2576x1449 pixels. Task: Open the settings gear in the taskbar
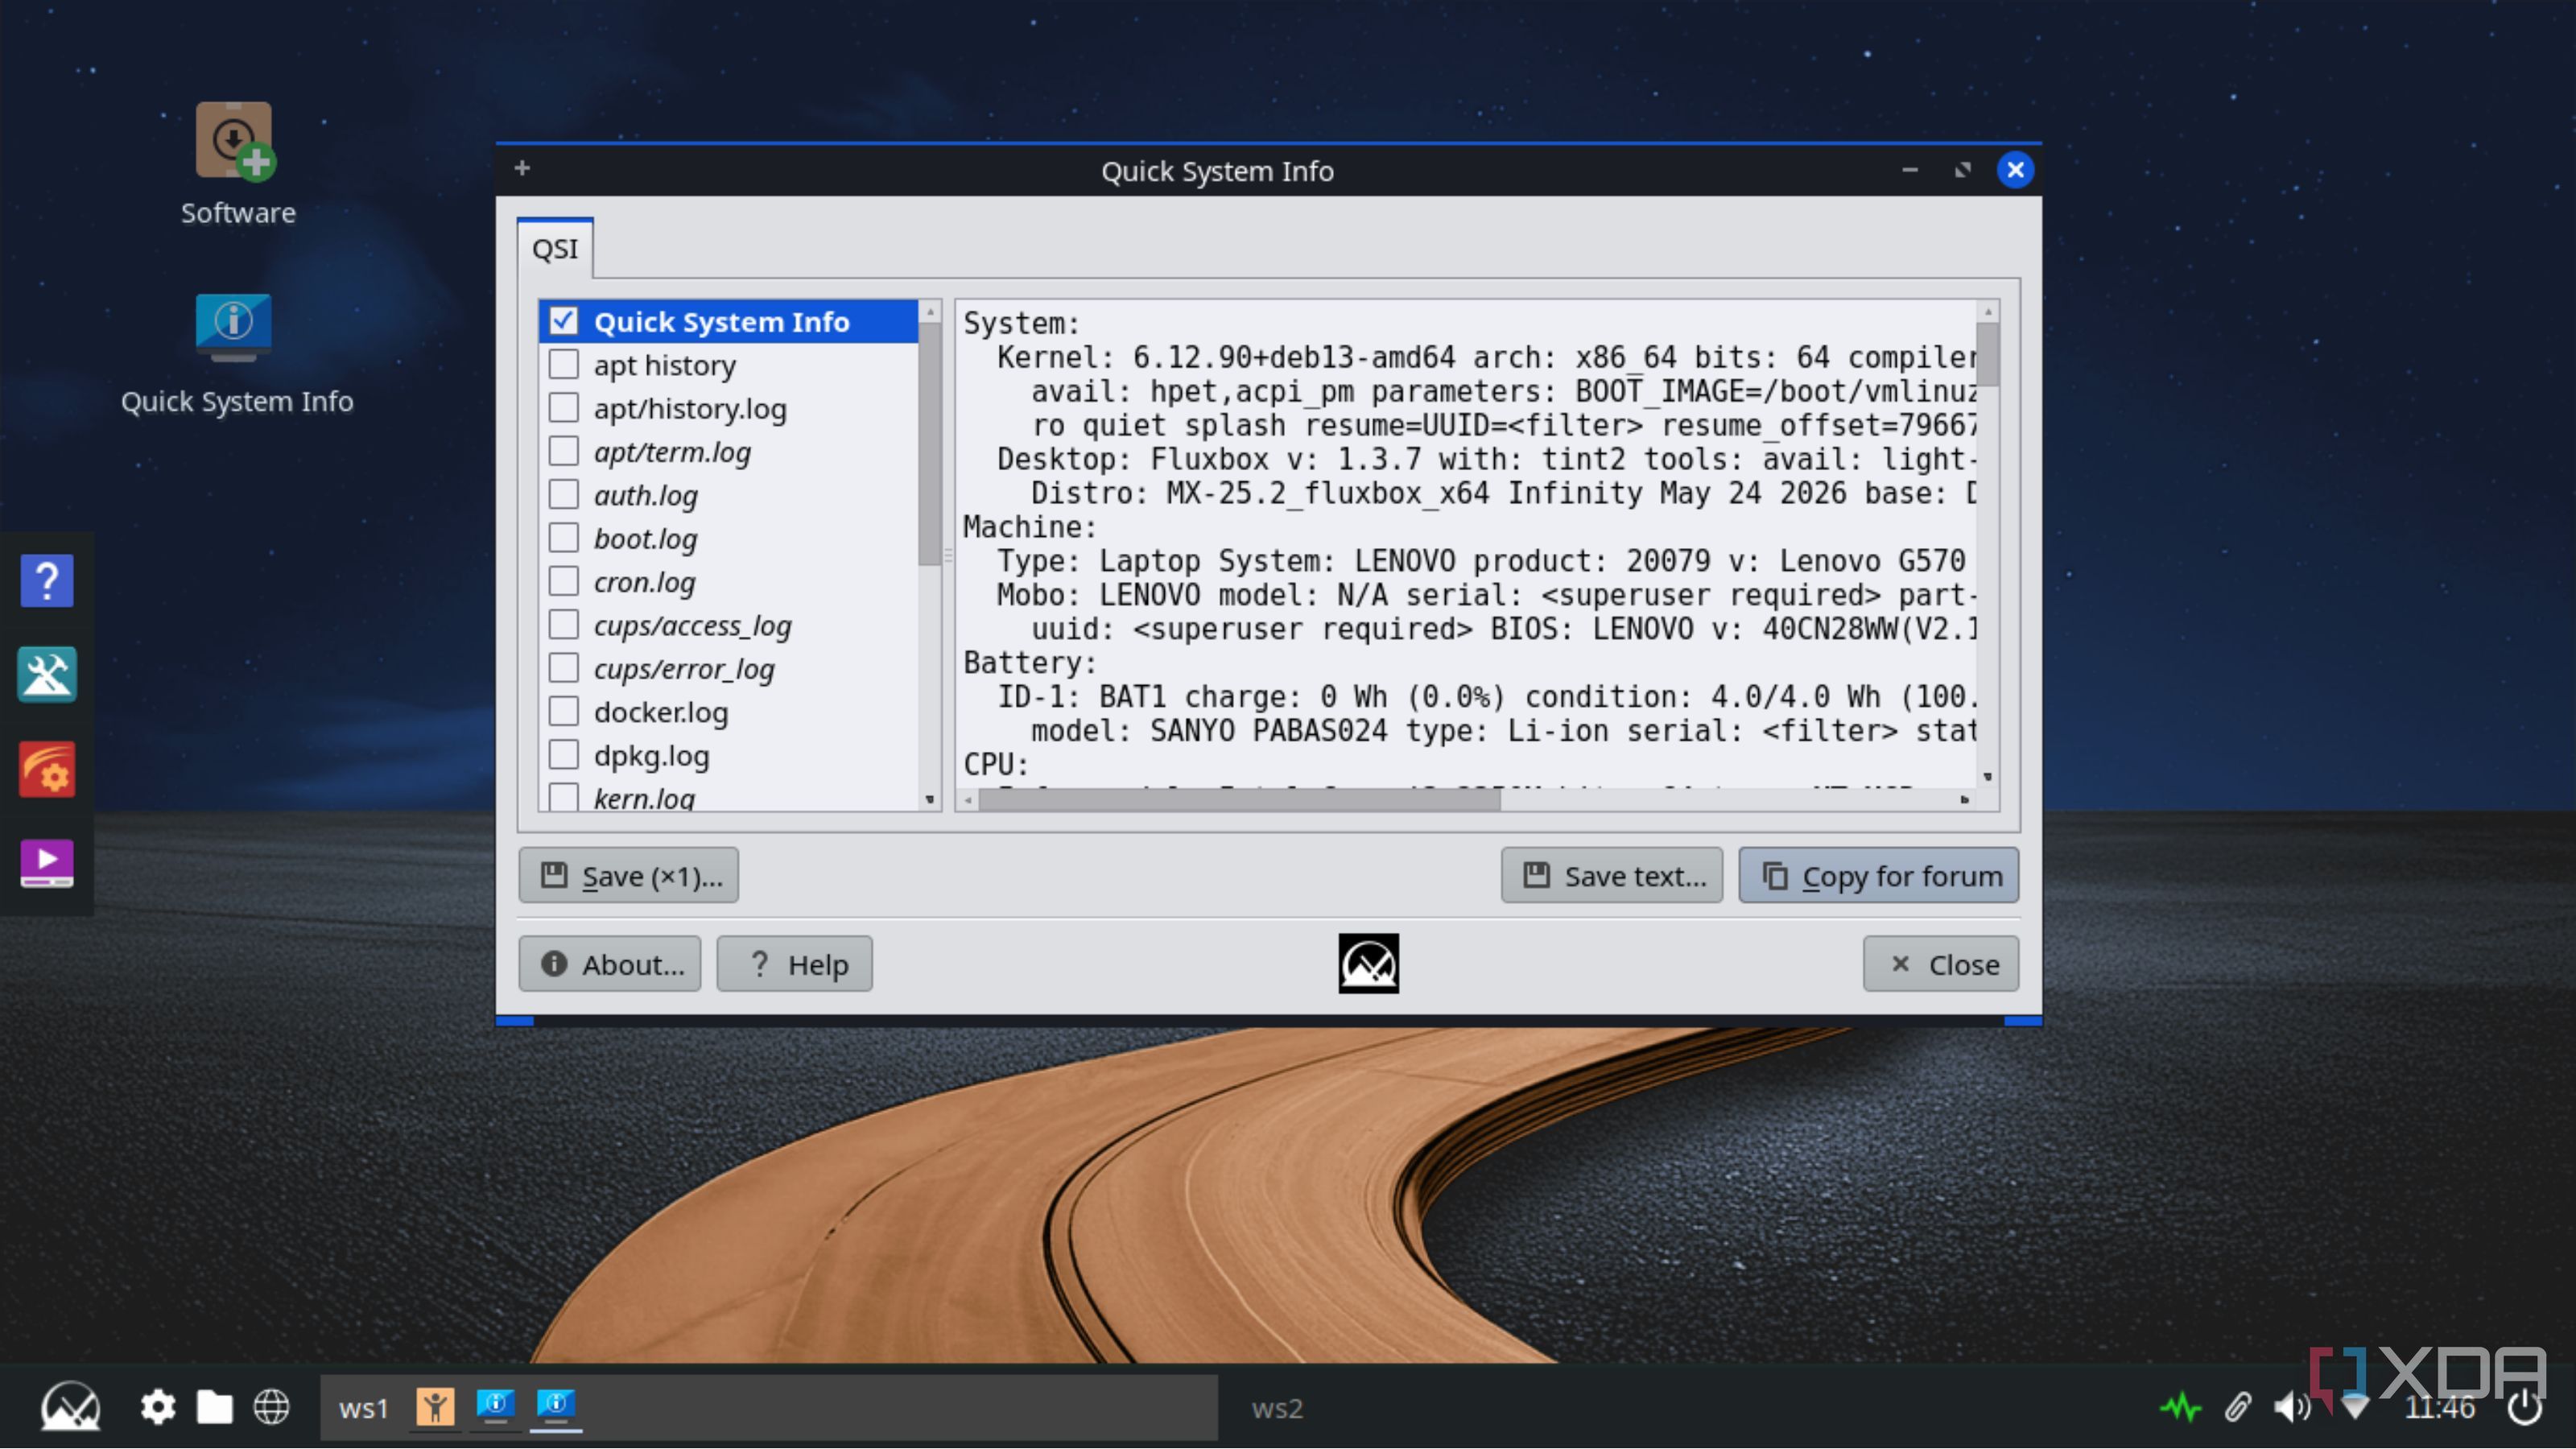157,1407
